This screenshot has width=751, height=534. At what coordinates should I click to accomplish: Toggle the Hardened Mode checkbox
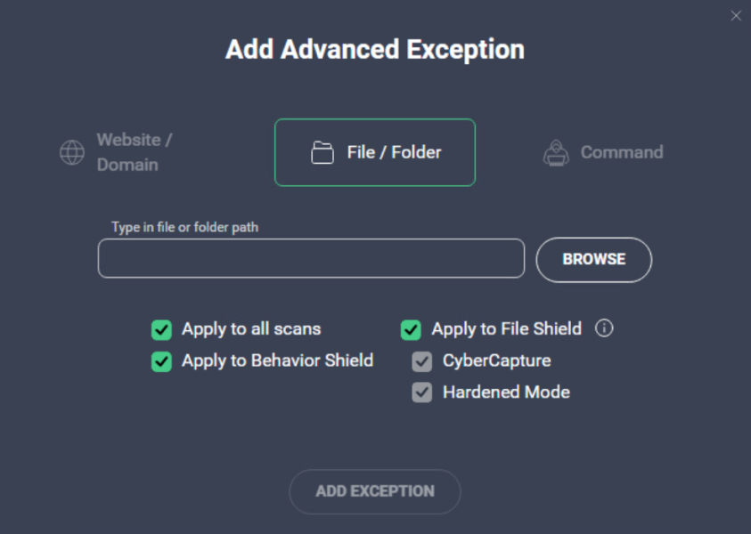[421, 392]
